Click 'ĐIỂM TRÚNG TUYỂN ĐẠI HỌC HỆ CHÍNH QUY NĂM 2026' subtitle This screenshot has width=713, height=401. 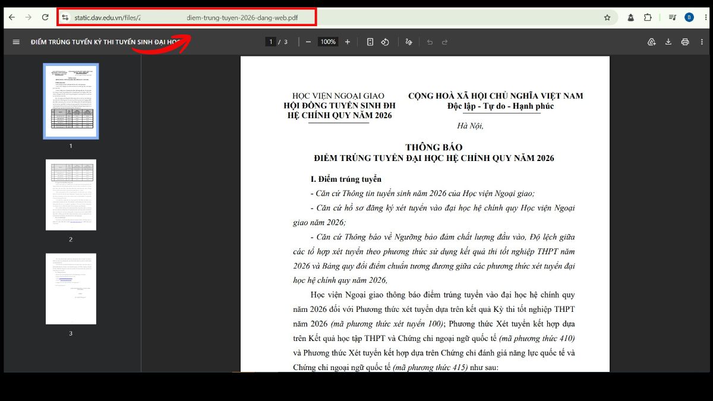(x=434, y=158)
